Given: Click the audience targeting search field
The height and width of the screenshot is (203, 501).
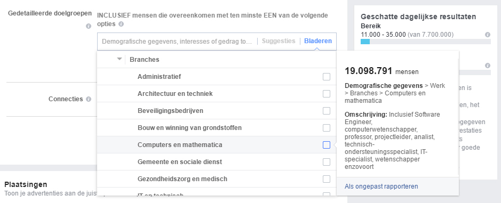Looking at the screenshot, I should (177, 41).
